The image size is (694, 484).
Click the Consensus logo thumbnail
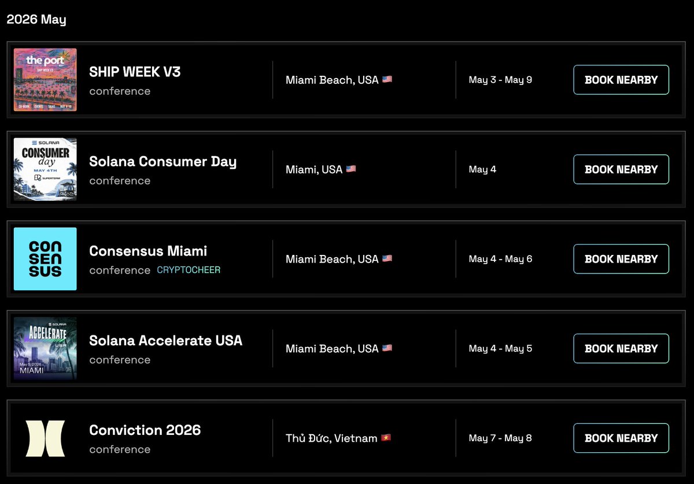coord(45,259)
